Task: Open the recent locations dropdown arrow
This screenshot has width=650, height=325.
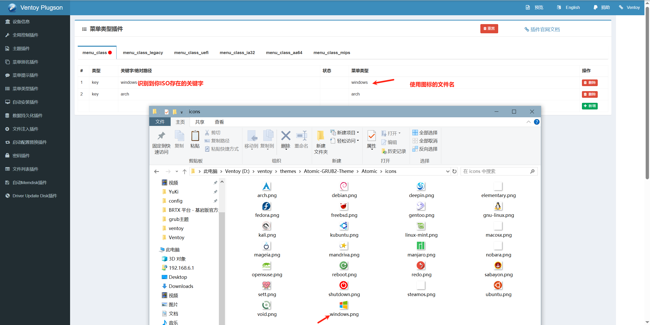Action: (x=177, y=172)
